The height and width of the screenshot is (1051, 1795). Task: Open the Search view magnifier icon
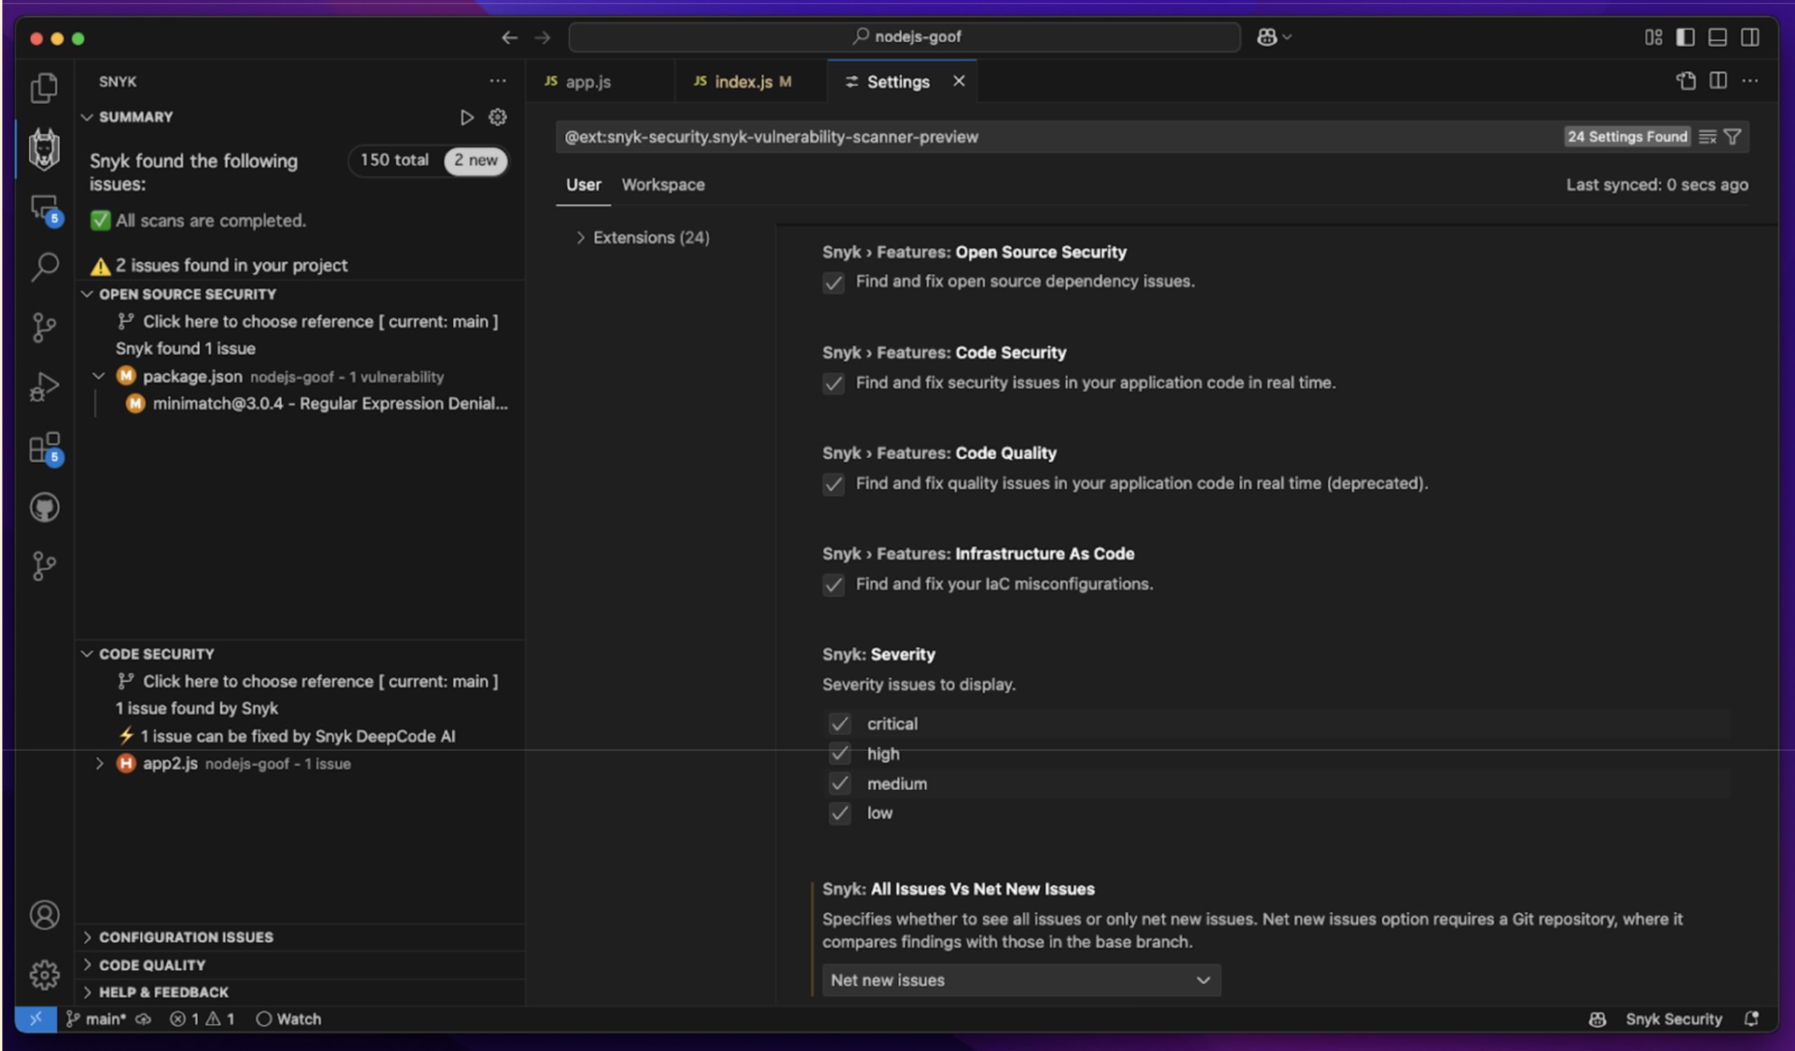pyautogui.click(x=44, y=268)
